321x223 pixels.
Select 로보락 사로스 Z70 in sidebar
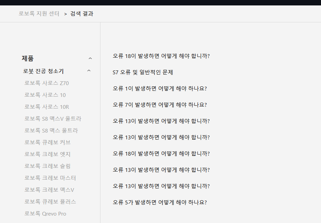pos(47,83)
